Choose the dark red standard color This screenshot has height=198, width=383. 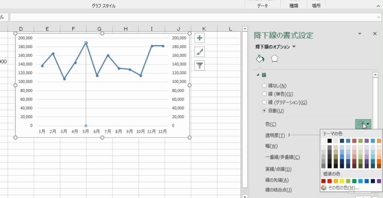324,181
